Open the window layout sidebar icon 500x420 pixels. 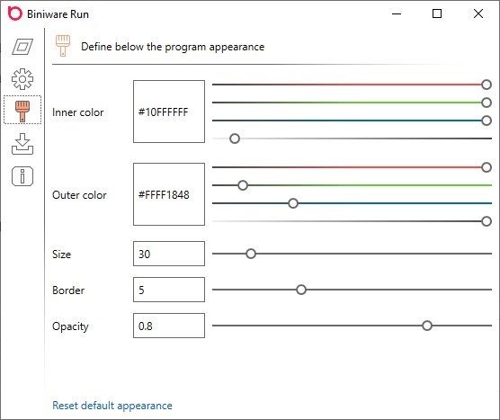[22, 47]
